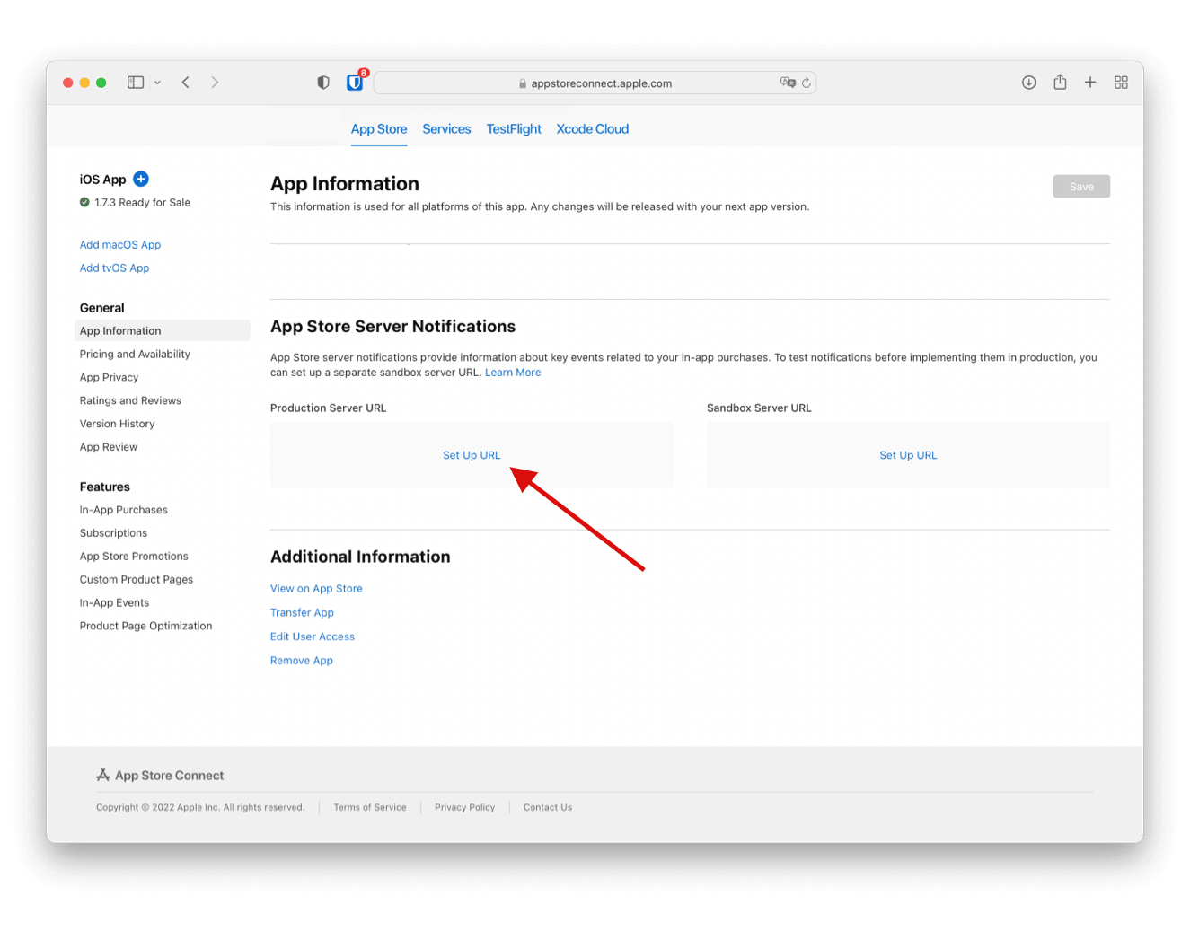
Task: Switch to the TestFlight tab
Action: (513, 128)
